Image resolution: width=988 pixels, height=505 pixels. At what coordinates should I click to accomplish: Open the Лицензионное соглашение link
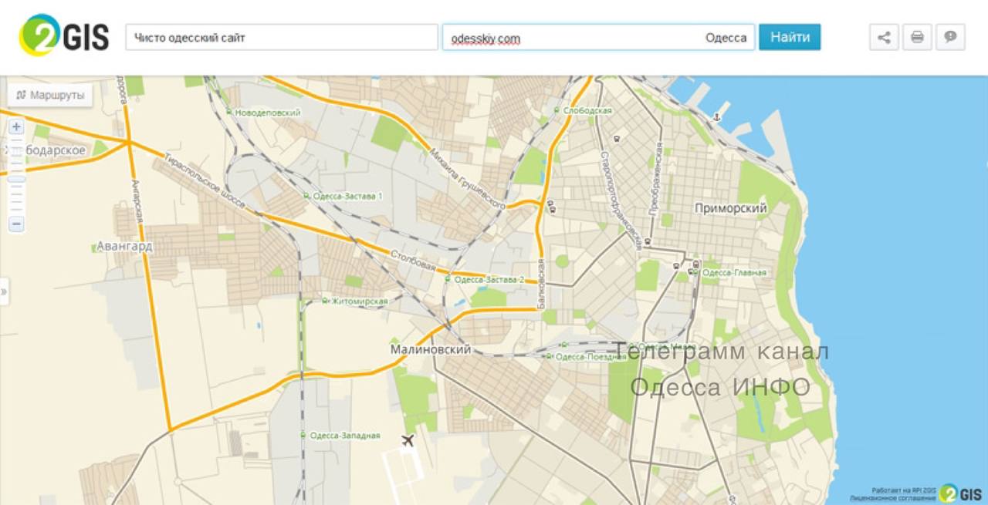point(893,499)
